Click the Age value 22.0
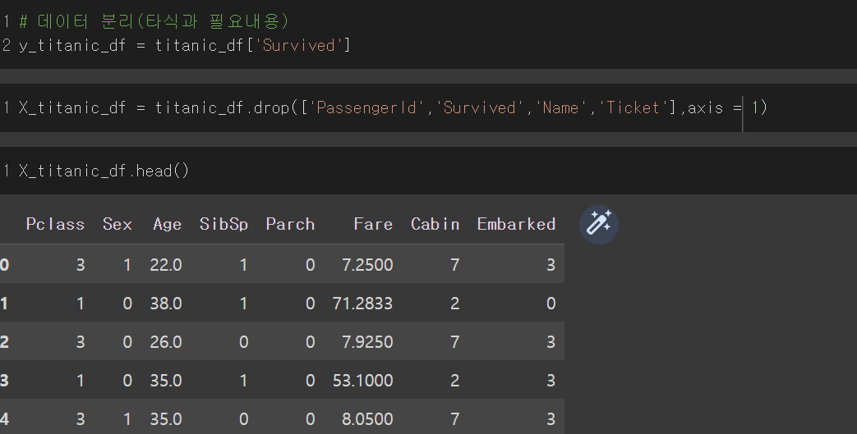This screenshot has width=857, height=434. click(166, 265)
